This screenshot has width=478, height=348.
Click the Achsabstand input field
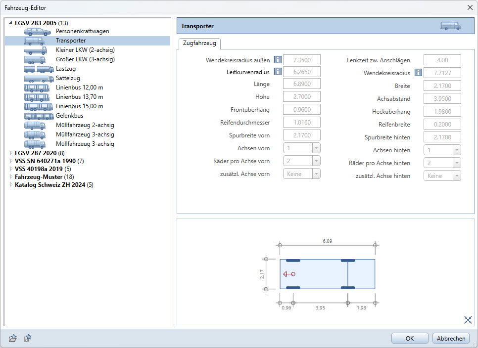442,99
